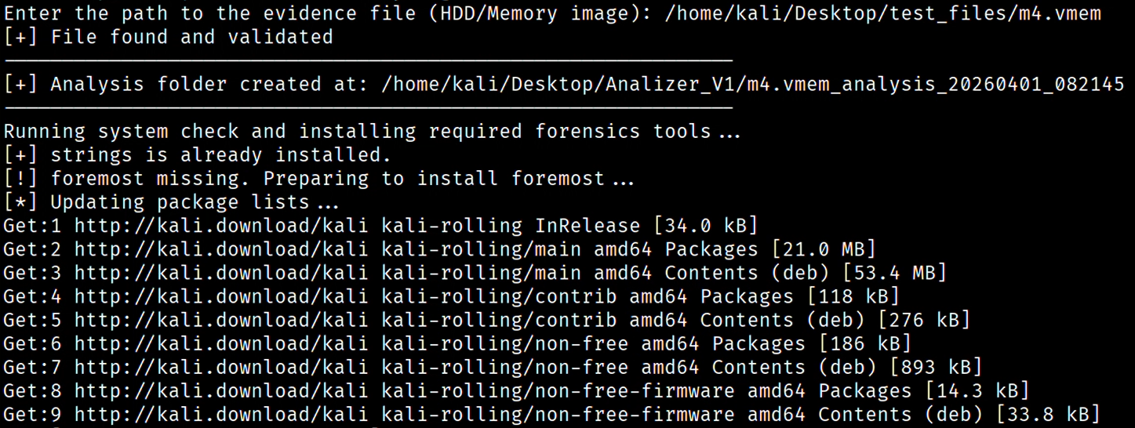Click the "foremost missing" warning line

click(318, 179)
